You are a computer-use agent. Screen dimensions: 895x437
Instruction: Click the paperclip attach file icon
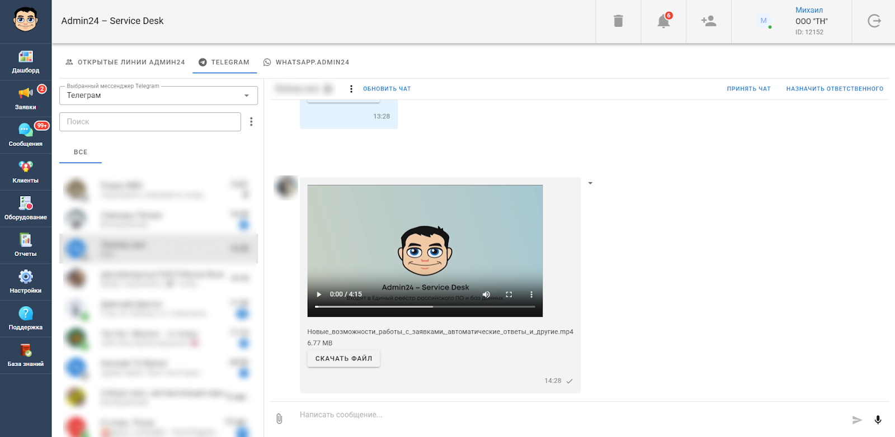click(279, 419)
